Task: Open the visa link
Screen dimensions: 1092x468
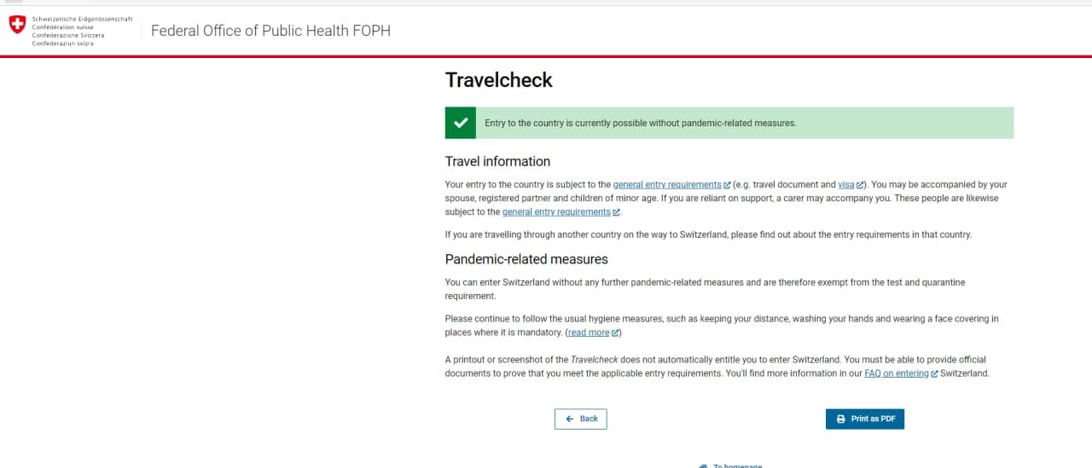Action: 846,185
